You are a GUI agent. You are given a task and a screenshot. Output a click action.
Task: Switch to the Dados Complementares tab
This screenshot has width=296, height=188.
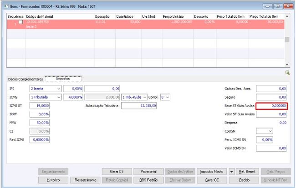pyautogui.click(x=26, y=79)
